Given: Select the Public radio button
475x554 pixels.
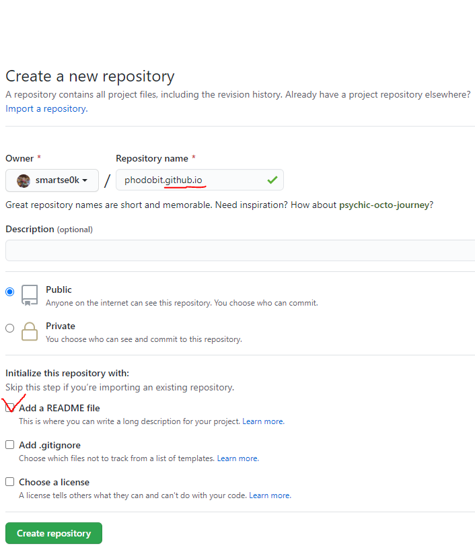Looking at the screenshot, I should click(x=10, y=292).
